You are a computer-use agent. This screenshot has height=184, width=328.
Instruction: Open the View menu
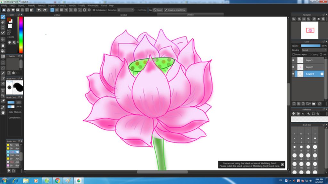pos(72,6)
